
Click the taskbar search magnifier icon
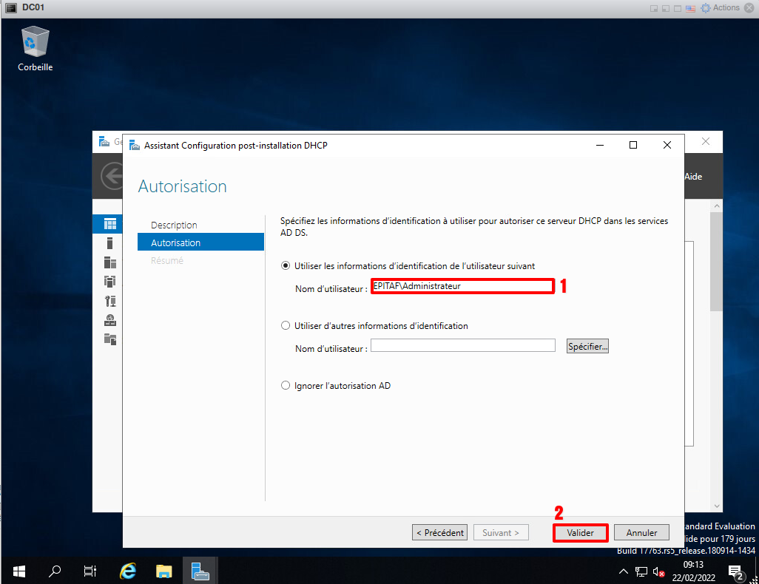click(55, 571)
